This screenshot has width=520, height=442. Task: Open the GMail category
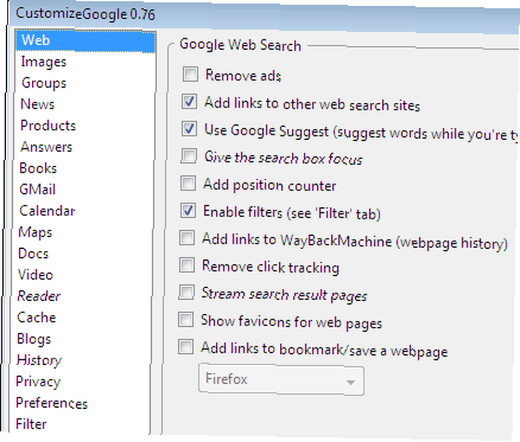[x=37, y=190]
